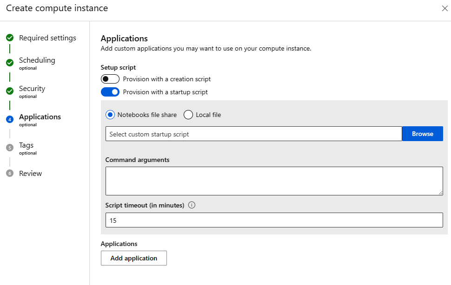Choose the Local file radio option
Viewport: 451px width, 285px height.
click(x=188, y=115)
